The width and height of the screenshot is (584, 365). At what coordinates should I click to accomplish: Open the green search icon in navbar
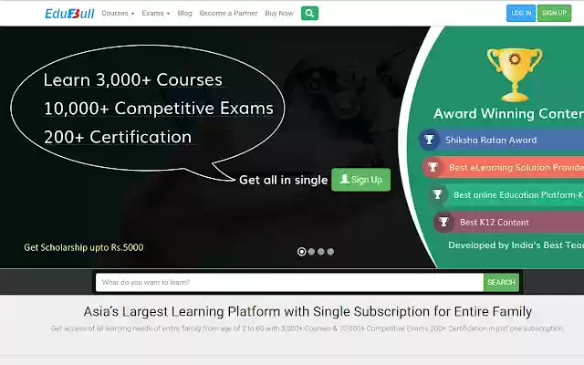[309, 13]
